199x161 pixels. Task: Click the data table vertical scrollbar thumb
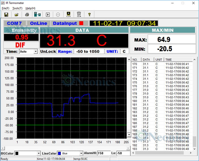(x=194, y=142)
